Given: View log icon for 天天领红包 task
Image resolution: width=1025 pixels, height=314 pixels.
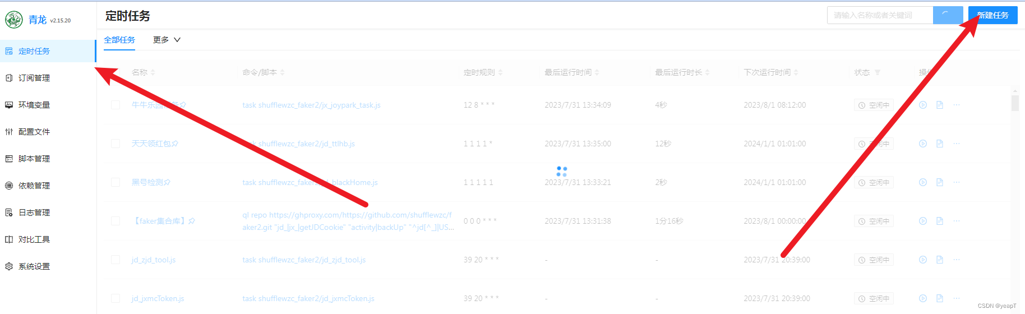Looking at the screenshot, I should (x=940, y=144).
